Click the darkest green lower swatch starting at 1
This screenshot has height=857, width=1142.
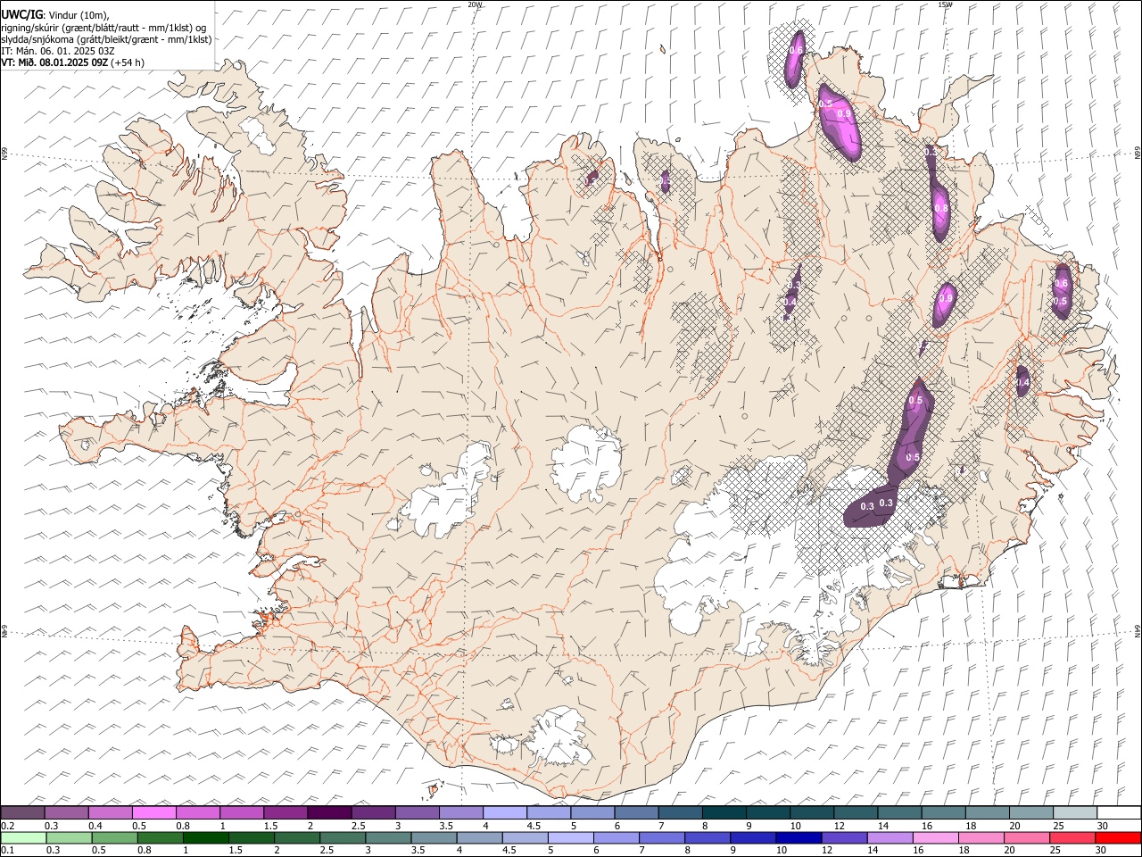[205, 837]
